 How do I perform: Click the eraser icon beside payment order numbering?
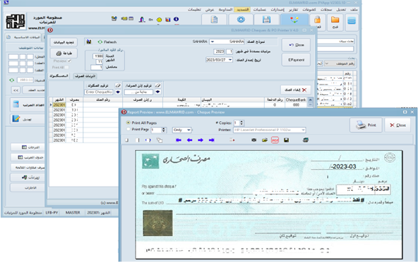158,85
